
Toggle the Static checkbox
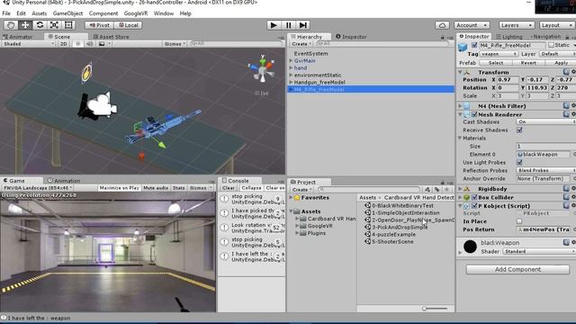click(551, 45)
